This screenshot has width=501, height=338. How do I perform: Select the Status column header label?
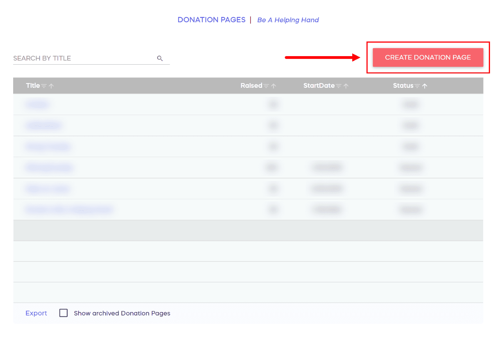tap(403, 86)
